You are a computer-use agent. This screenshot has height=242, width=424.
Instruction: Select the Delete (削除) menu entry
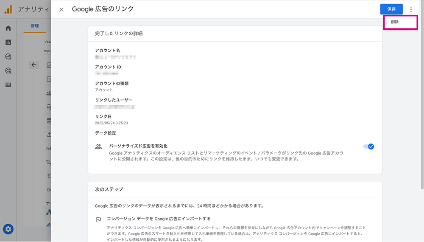401,22
